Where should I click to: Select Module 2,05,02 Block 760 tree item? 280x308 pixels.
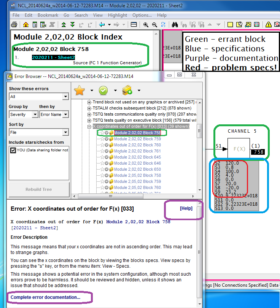point(137,187)
